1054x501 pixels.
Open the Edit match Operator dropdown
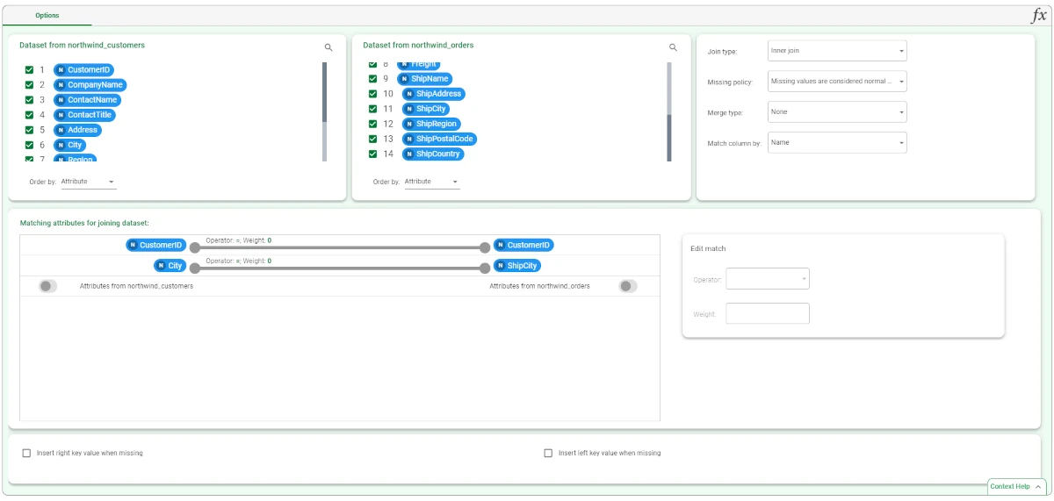point(768,279)
